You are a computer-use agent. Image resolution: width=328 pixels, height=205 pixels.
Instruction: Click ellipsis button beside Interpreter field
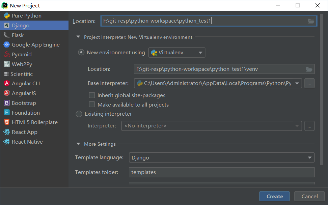309,126
